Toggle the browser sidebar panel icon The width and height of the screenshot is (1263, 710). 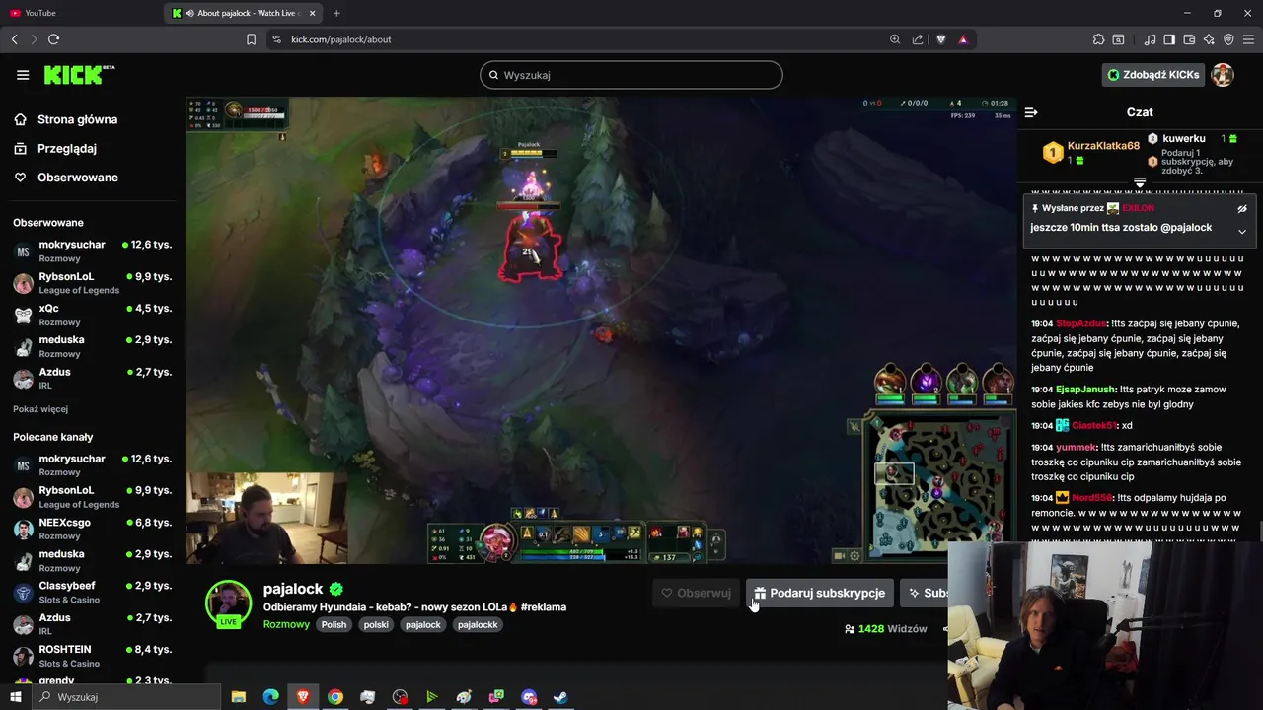[x=1169, y=39]
